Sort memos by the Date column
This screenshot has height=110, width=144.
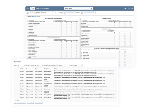tap(21, 69)
